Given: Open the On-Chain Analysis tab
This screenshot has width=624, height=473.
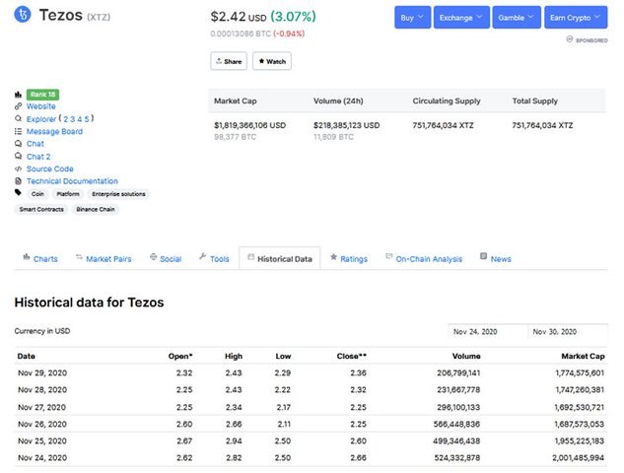Looking at the screenshot, I should (422, 259).
